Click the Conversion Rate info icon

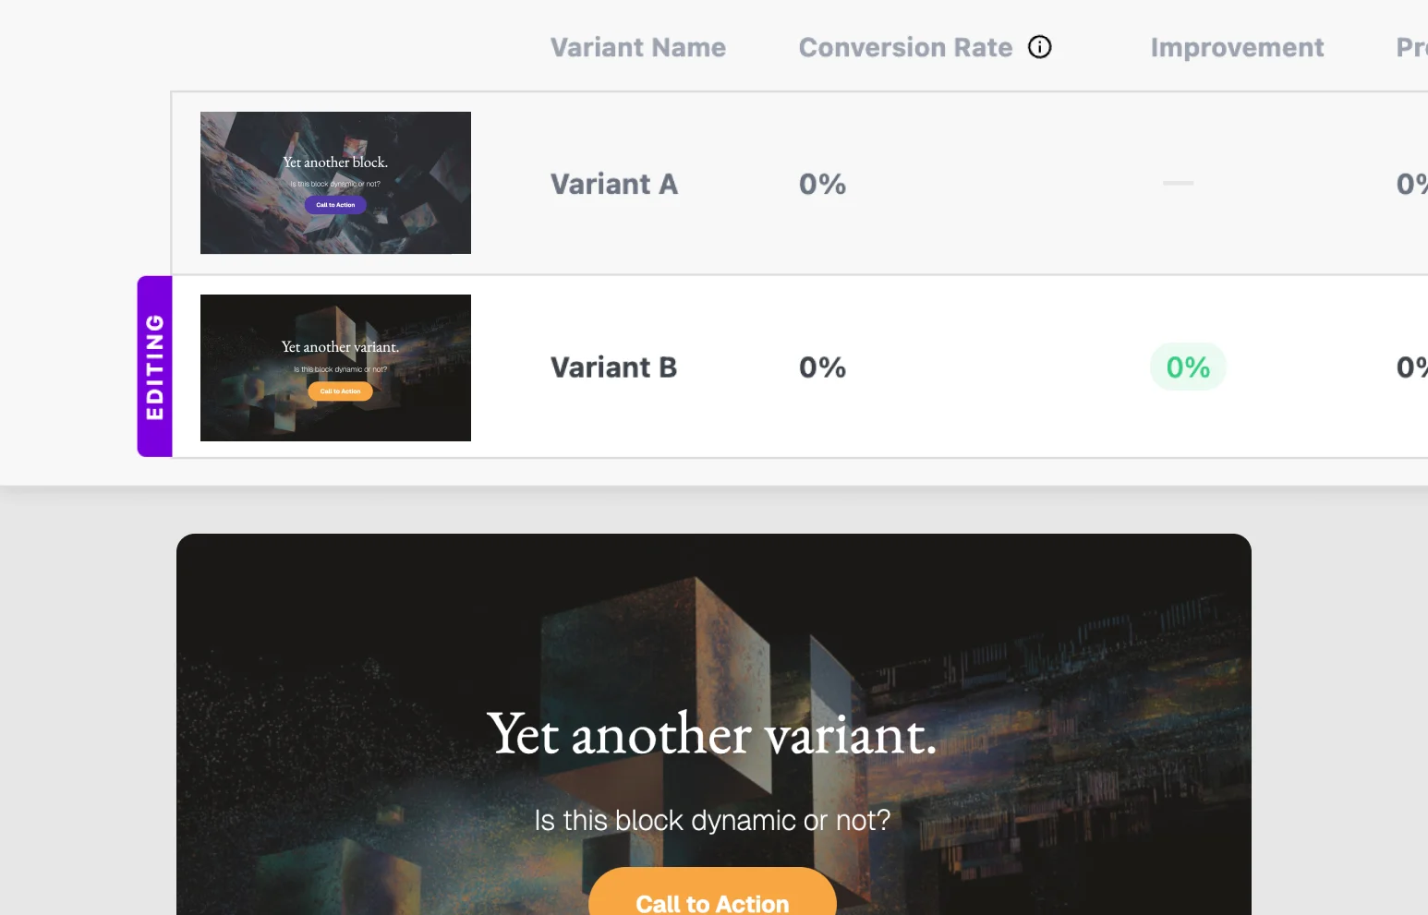pyautogui.click(x=1040, y=47)
